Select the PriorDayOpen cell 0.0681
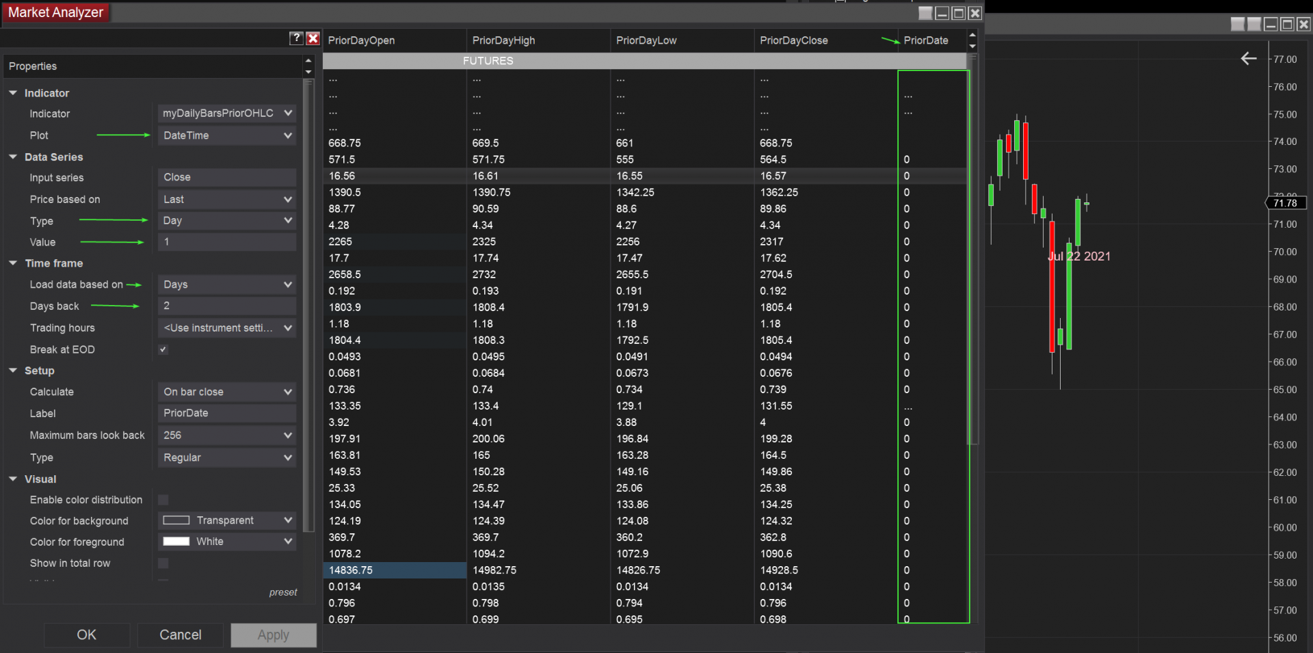Image resolution: width=1313 pixels, height=653 pixels. point(395,373)
